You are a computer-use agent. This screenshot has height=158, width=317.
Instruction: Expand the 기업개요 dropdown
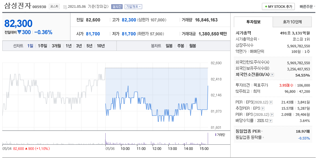click(x=133, y=6)
